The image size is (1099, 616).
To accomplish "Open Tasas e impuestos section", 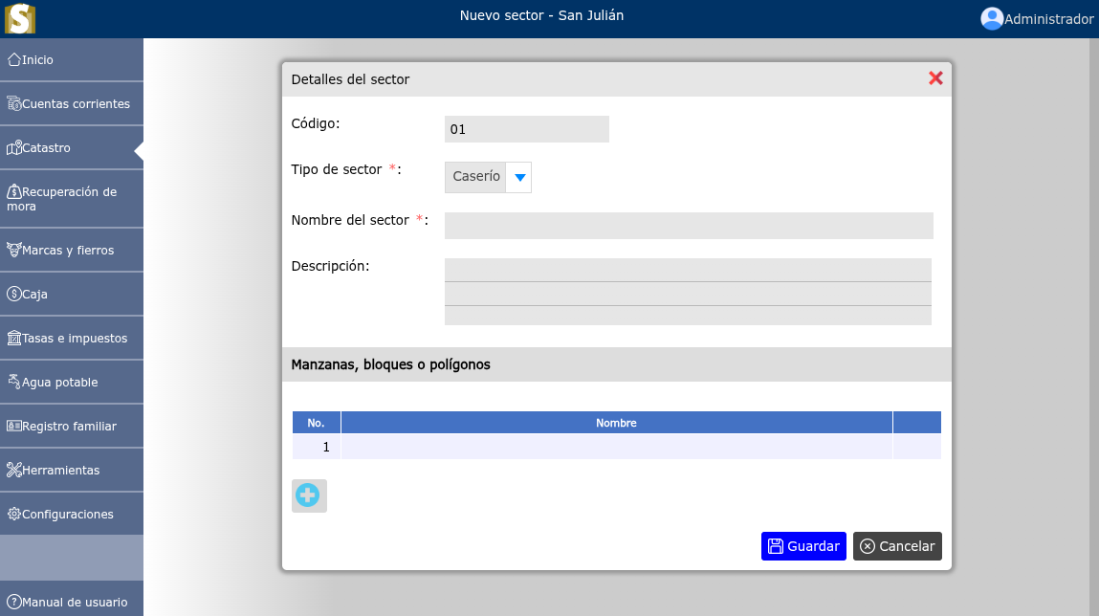I will tap(72, 339).
